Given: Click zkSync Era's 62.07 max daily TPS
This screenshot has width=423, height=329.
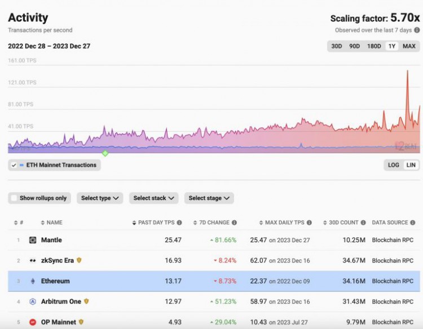Looking at the screenshot, I should (x=258, y=260).
